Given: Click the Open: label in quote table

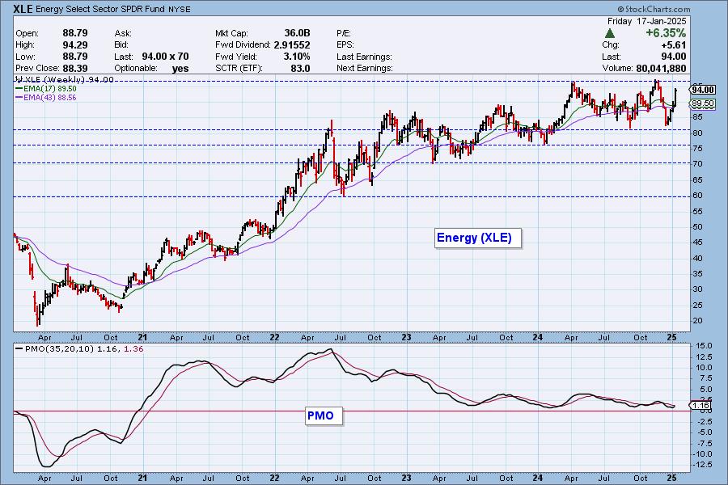Looking at the screenshot, I should click(x=27, y=33).
